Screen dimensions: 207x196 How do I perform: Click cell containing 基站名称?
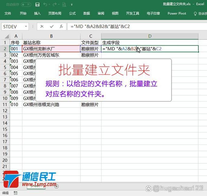point(51,42)
